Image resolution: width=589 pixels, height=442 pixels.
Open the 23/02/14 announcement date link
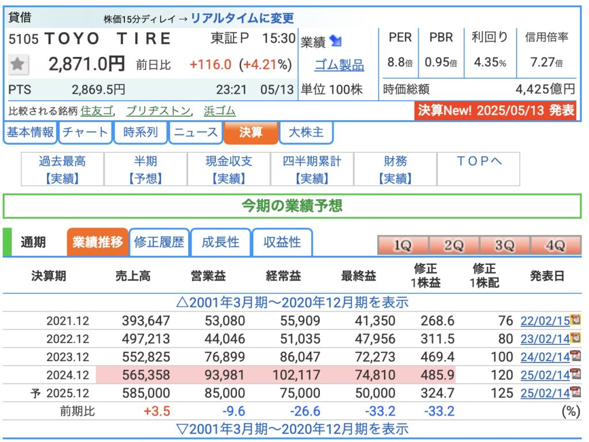click(x=545, y=339)
